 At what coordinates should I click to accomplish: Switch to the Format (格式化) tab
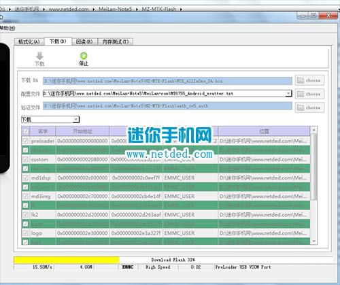pos(29,41)
